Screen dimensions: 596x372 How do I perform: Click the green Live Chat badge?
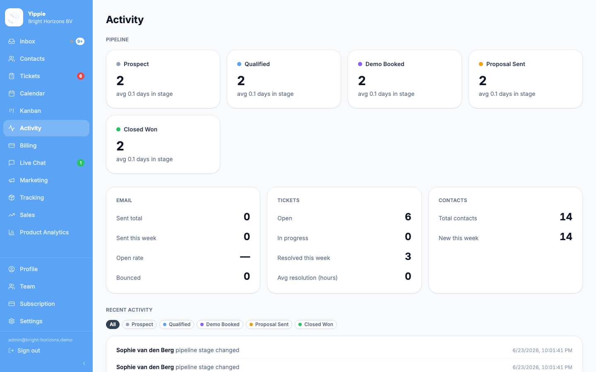pos(81,163)
